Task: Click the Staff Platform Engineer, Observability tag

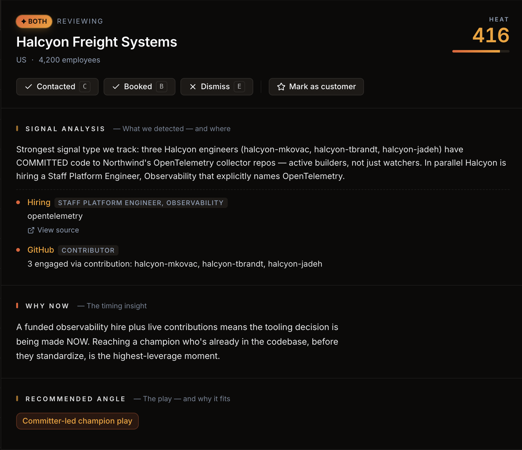Action: [141, 203]
